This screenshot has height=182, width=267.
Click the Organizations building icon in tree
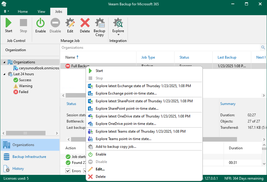click(x=10, y=62)
